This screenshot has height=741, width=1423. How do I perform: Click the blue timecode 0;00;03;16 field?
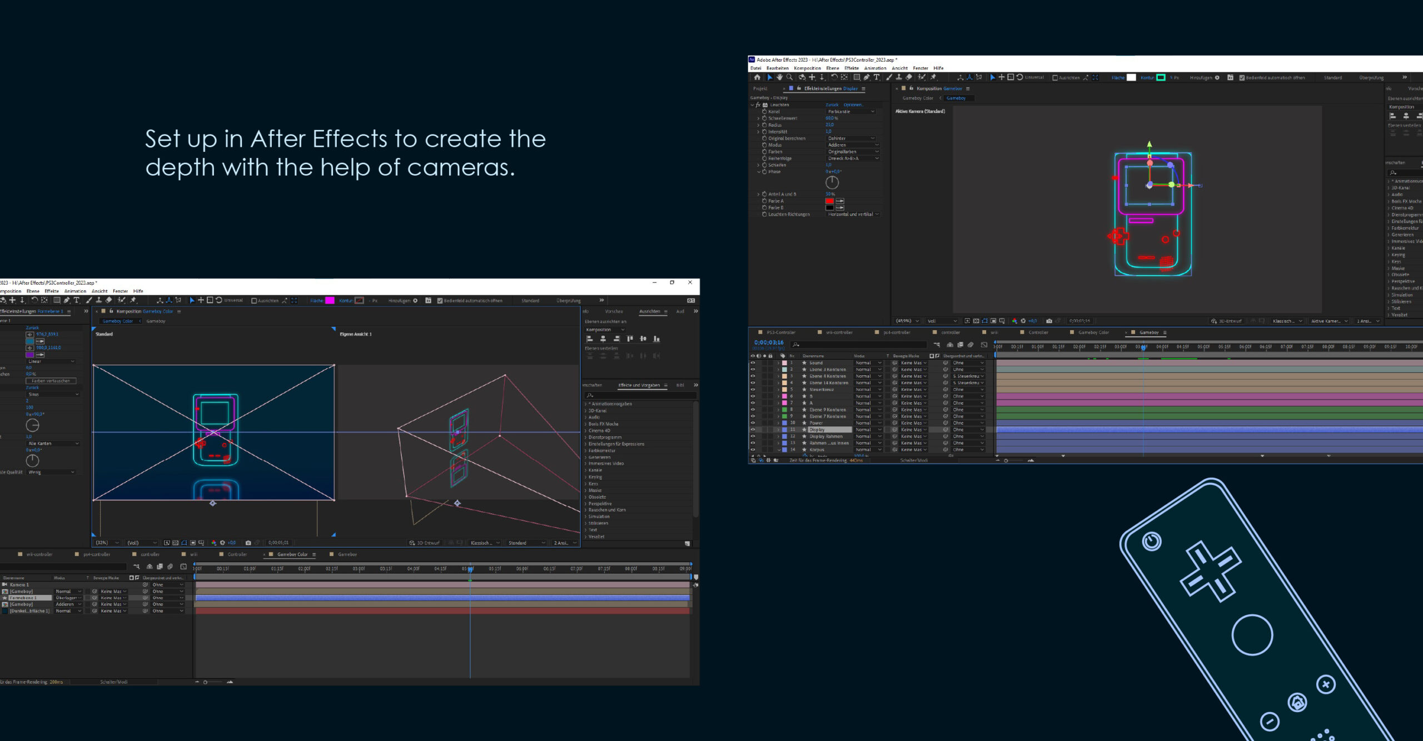[768, 343]
